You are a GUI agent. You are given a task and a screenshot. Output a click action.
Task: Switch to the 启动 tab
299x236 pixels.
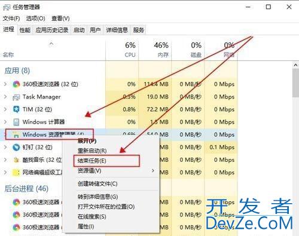(79, 30)
